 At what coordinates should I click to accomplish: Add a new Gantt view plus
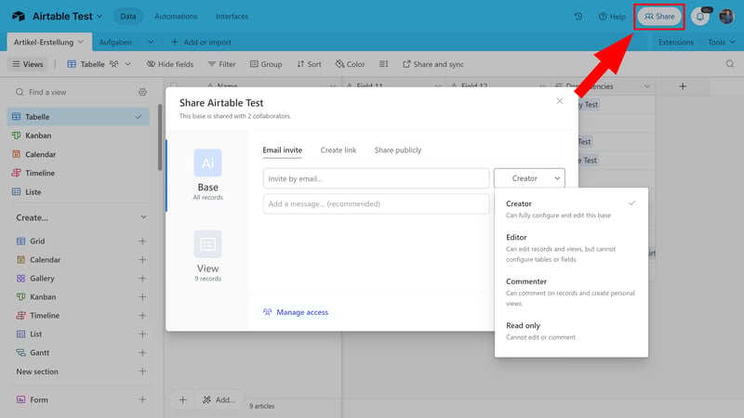tap(142, 353)
